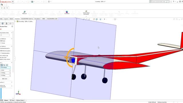This screenshot has width=183, height=103.
Task: Collapse the Section Method group
Action: (x=12, y=39)
